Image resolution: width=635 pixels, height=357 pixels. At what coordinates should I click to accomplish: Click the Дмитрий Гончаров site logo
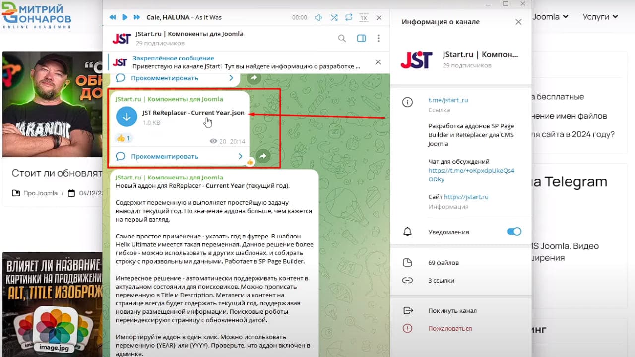(x=37, y=15)
